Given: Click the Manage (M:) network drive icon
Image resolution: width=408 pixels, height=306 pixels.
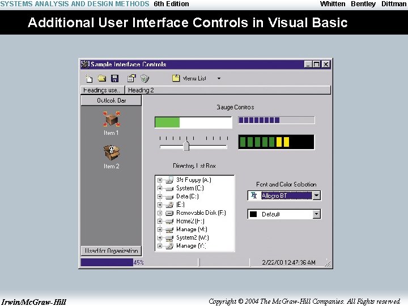Looking at the screenshot, I should (169, 229).
